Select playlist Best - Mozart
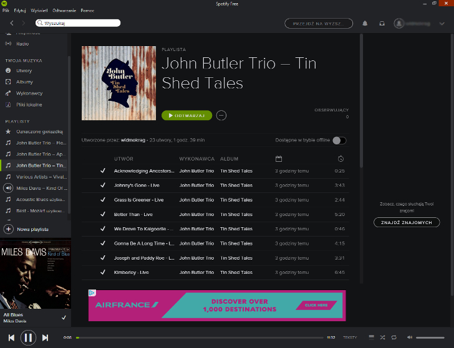Screen dimensions: 454x348 point(41,210)
